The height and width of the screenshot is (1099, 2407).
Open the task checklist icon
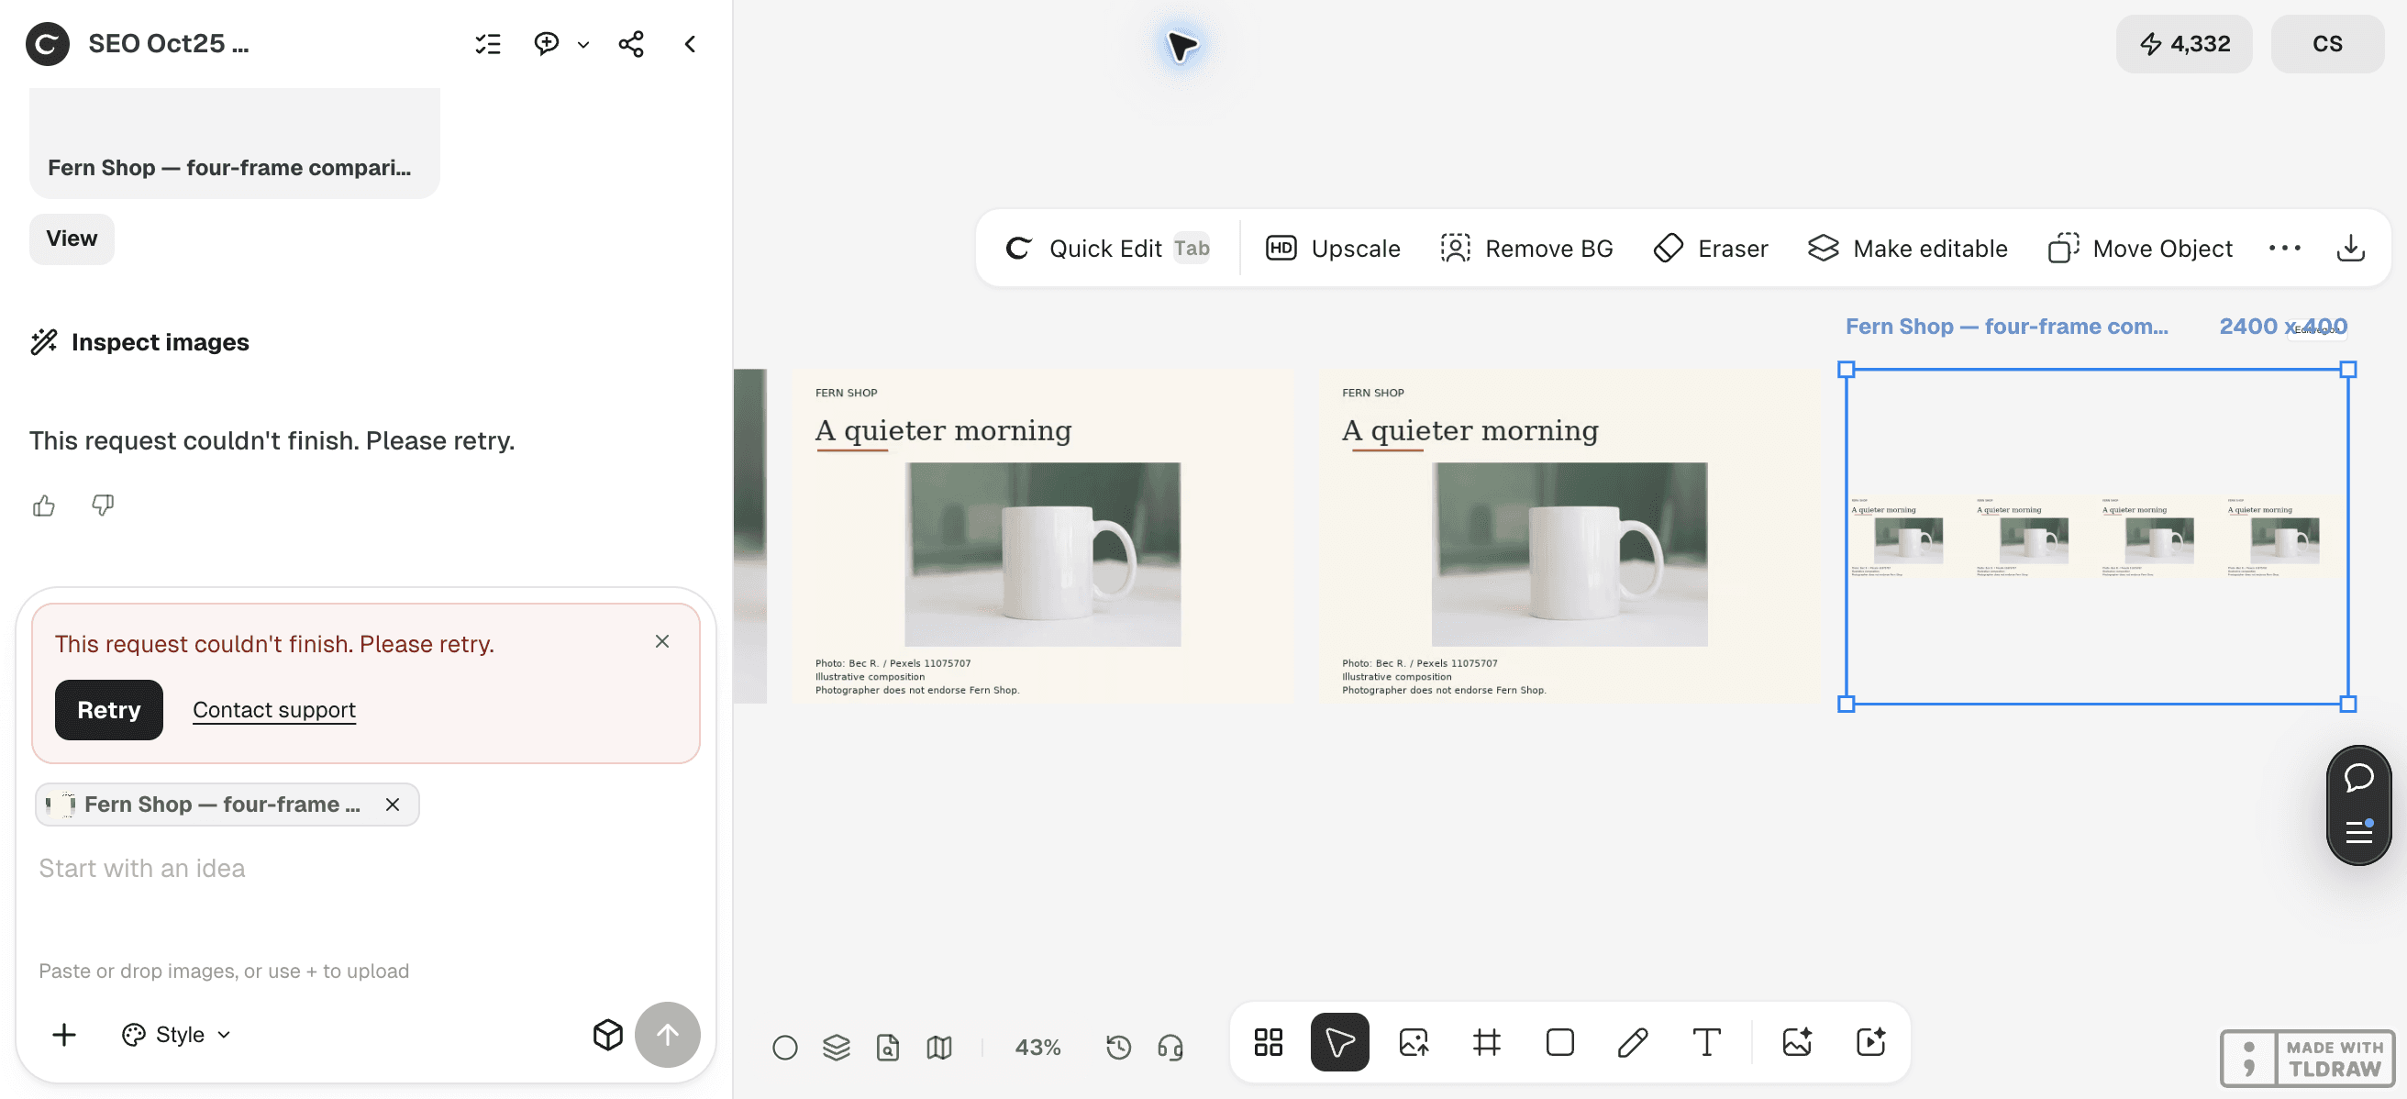(488, 44)
